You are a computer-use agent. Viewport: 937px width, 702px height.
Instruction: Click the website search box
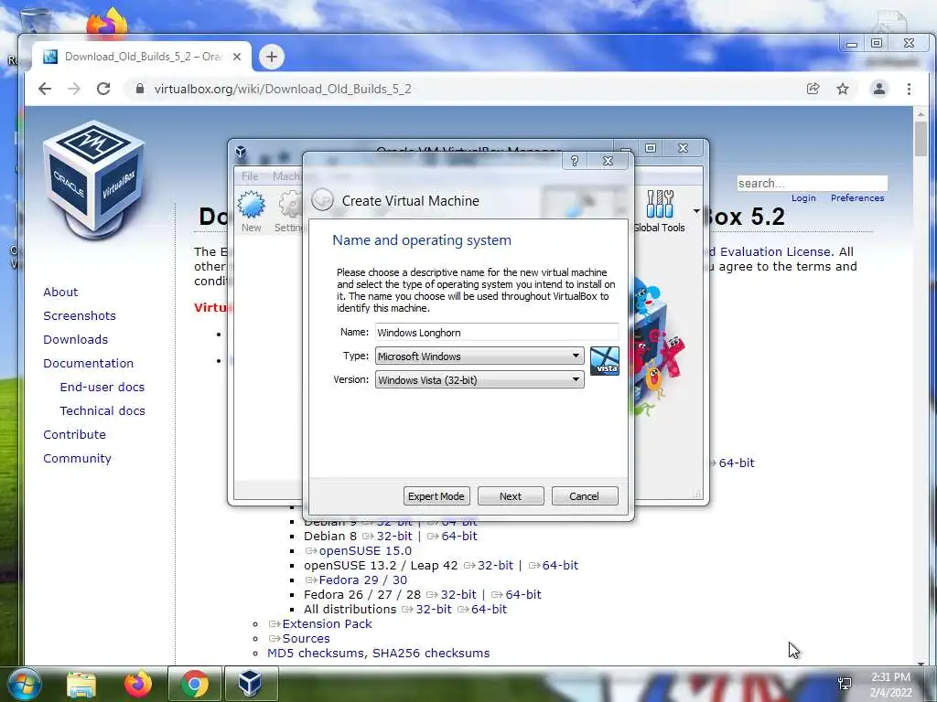pyautogui.click(x=813, y=183)
